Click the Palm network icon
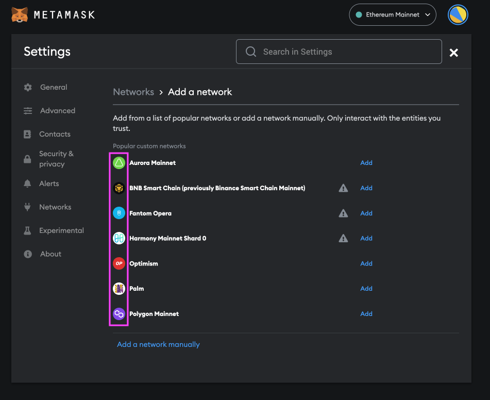Image resolution: width=490 pixels, height=400 pixels. tap(119, 288)
